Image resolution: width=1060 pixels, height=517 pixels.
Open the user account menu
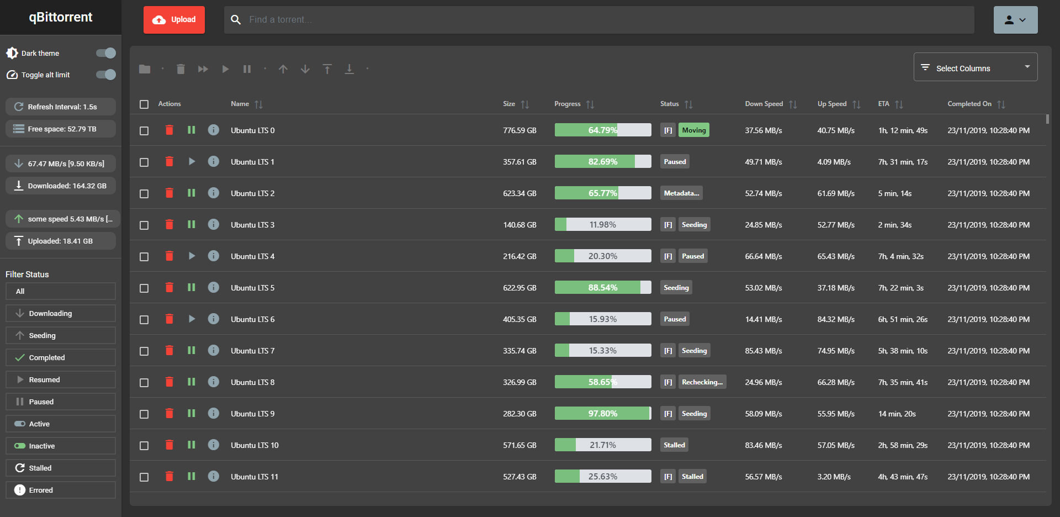1015,20
